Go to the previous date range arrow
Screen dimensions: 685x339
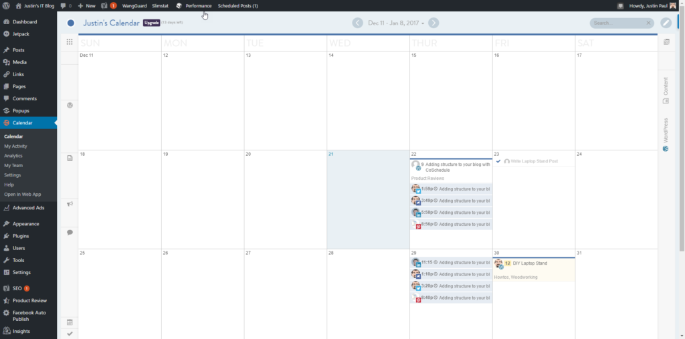pyautogui.click(x=357, y=23)
